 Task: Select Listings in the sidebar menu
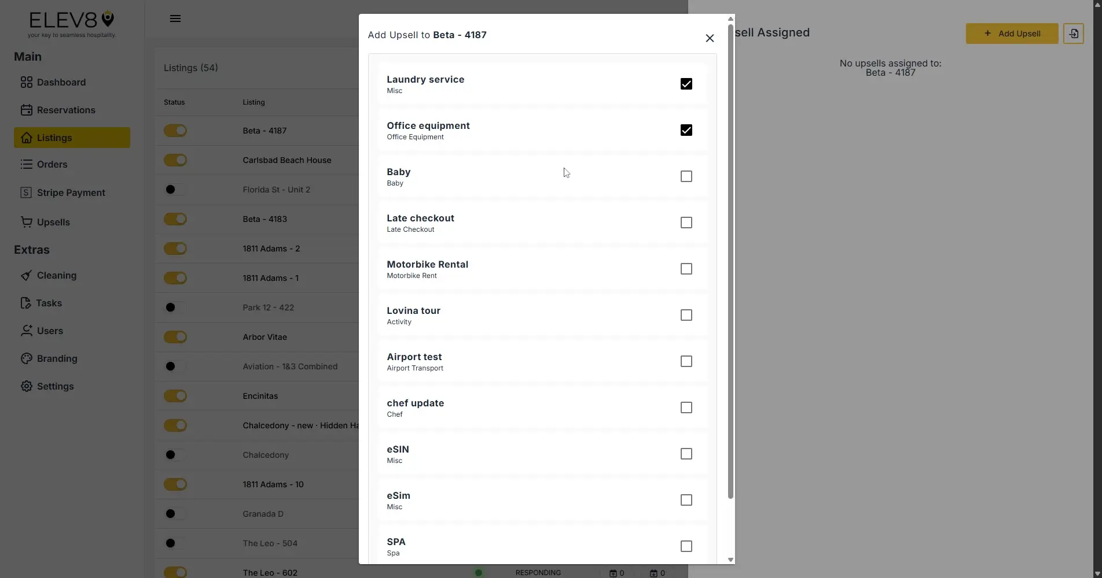point(55,138)
